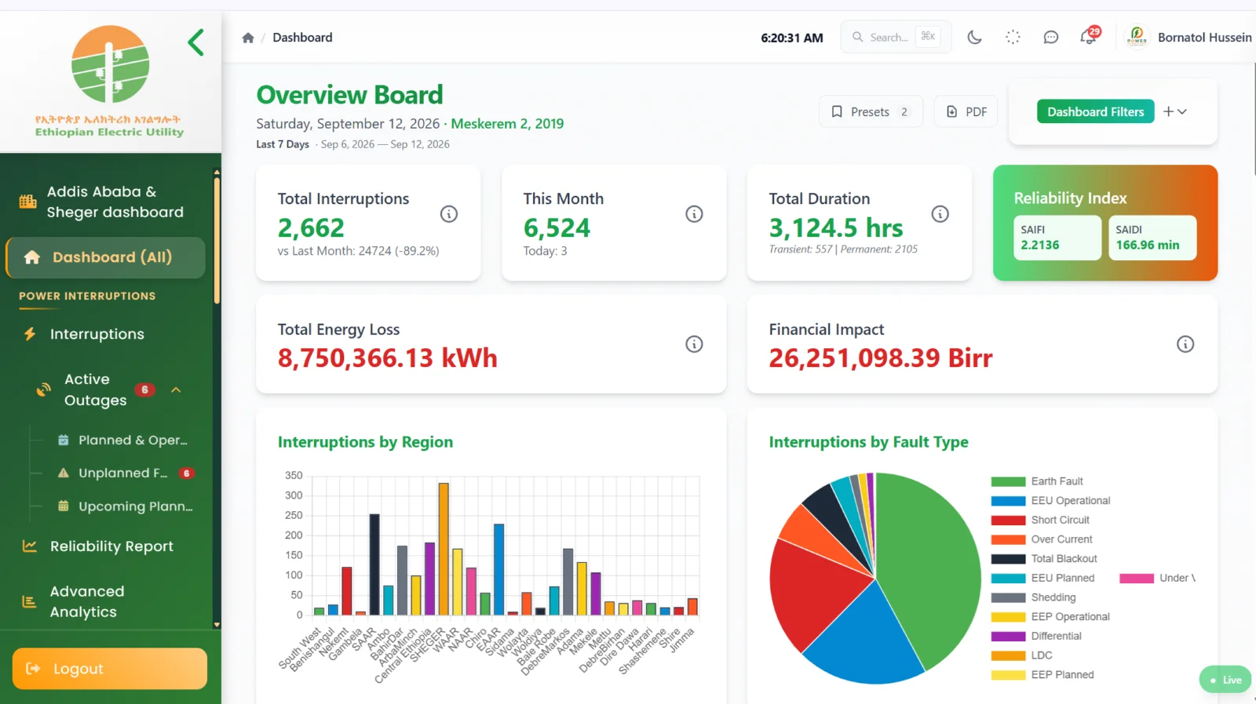The image size is (1256, 704).
Task: Show info for Total Interruptions card
Action: (449, 214)
